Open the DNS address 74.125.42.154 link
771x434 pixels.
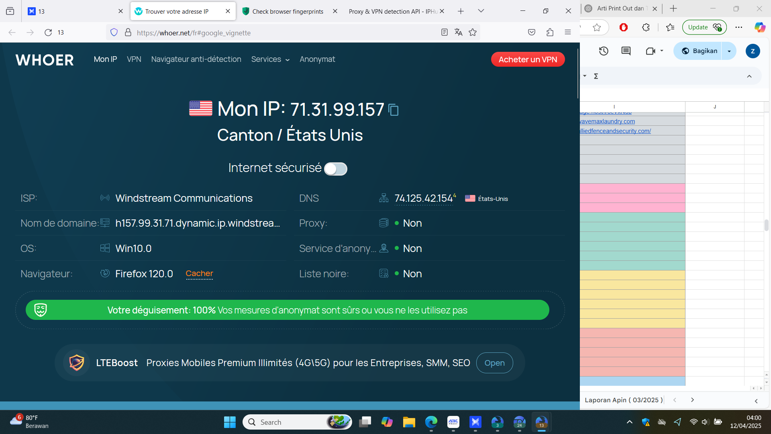click(424, 199)
